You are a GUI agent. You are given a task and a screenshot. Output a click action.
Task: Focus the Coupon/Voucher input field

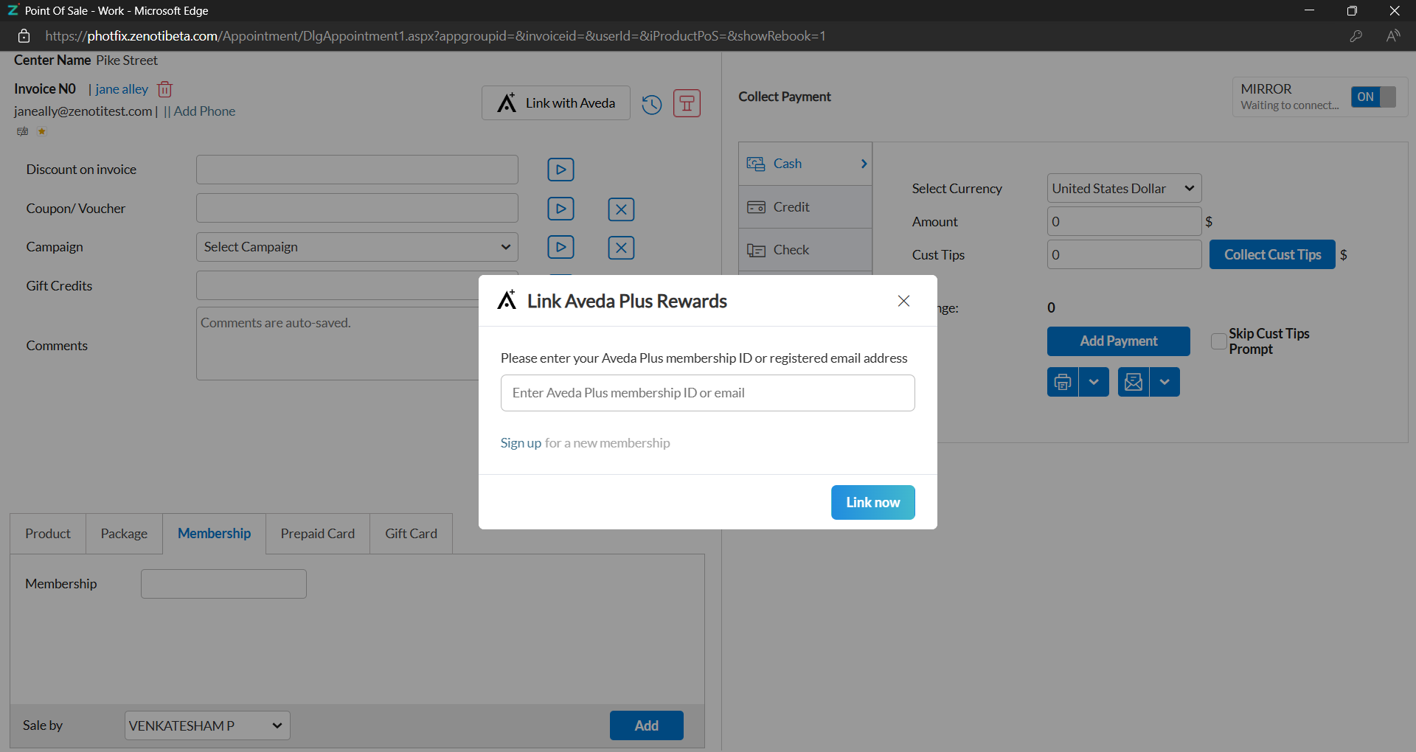click(x=357, y=208)
